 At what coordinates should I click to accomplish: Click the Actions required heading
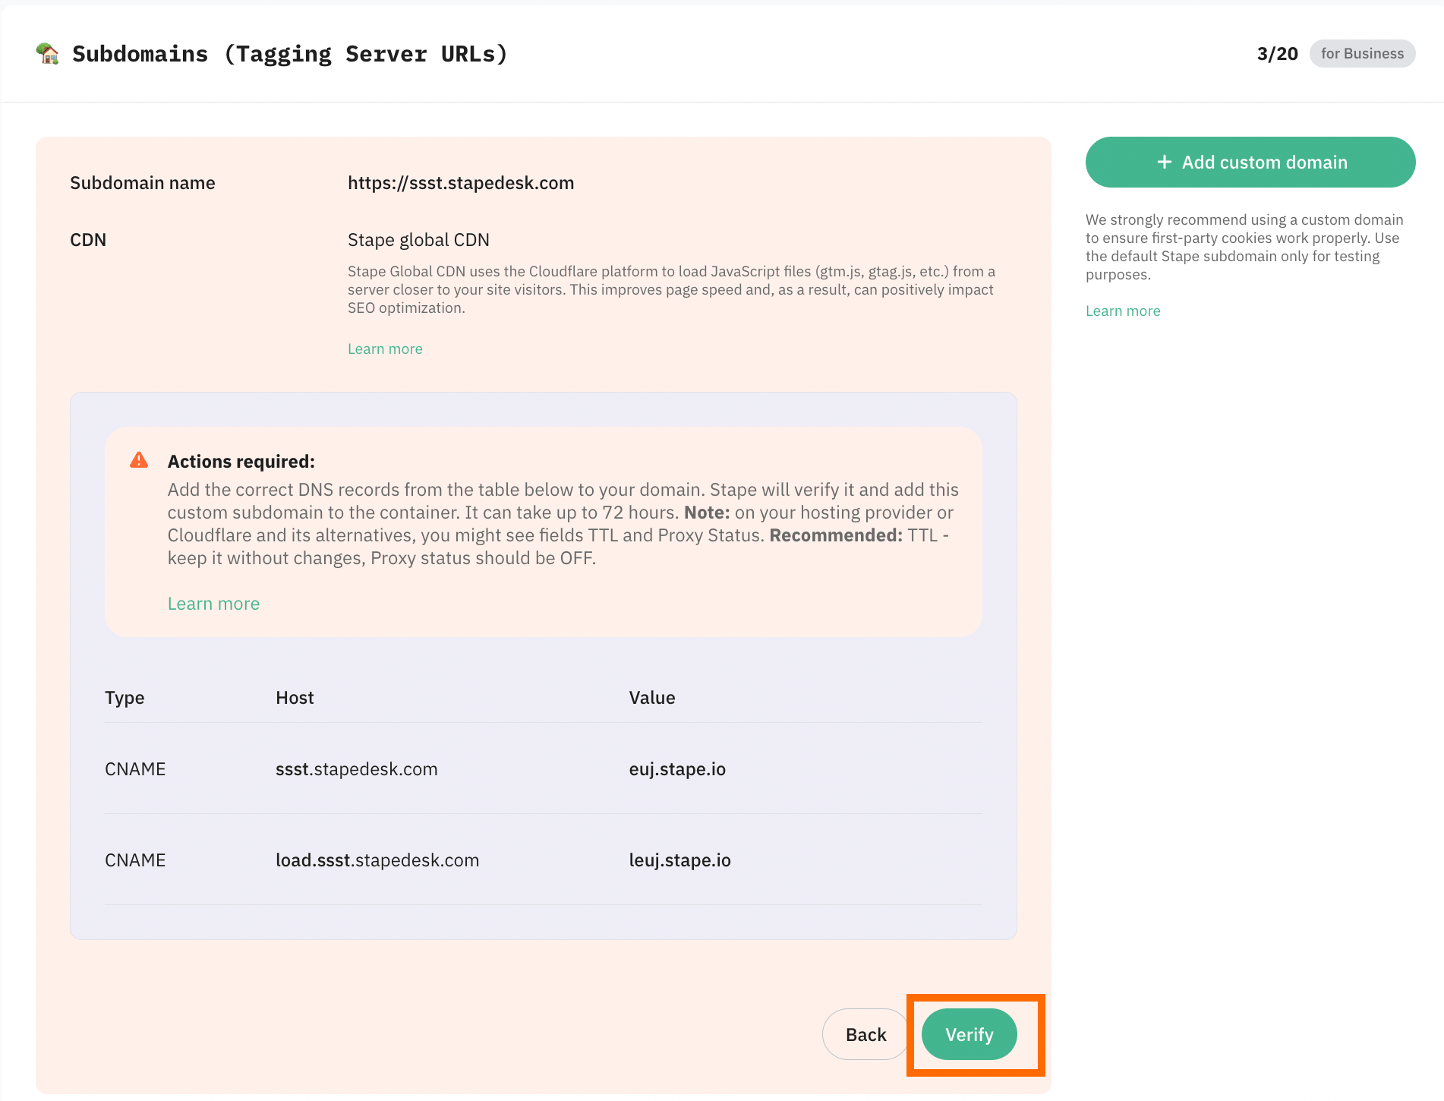click(241, 462)
